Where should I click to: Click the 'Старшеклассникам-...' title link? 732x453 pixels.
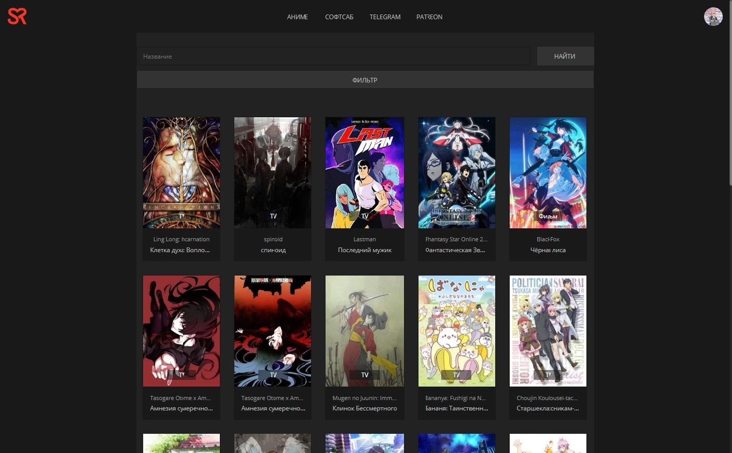pos(548,408)
